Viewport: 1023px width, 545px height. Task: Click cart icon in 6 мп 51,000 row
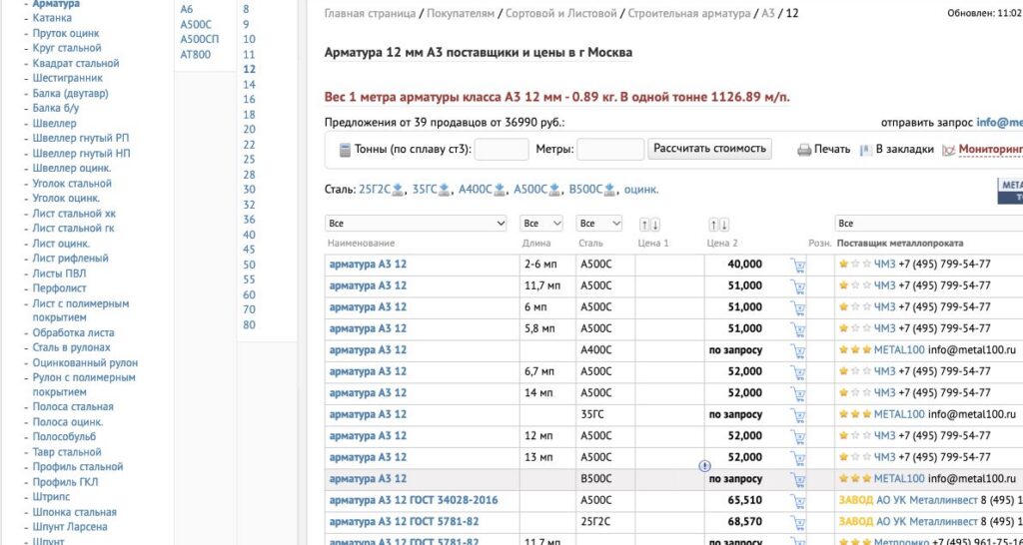click(798, 307)
